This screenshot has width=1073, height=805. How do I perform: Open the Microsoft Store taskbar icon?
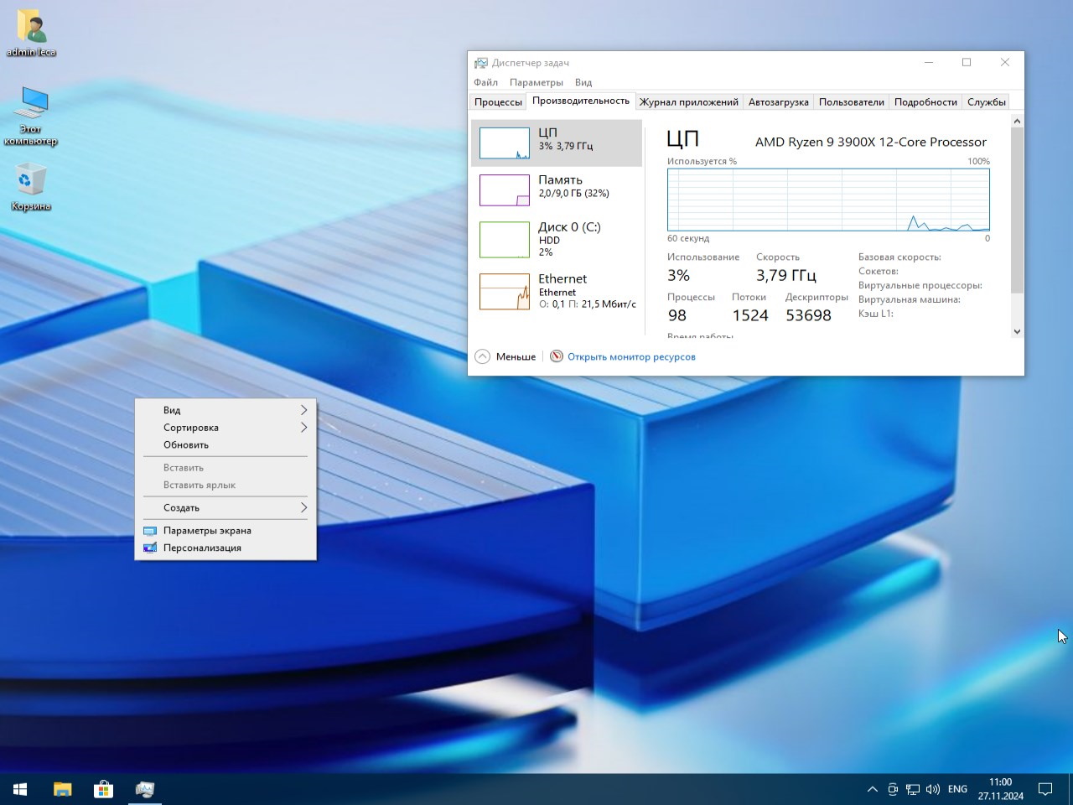click(103, 789)
